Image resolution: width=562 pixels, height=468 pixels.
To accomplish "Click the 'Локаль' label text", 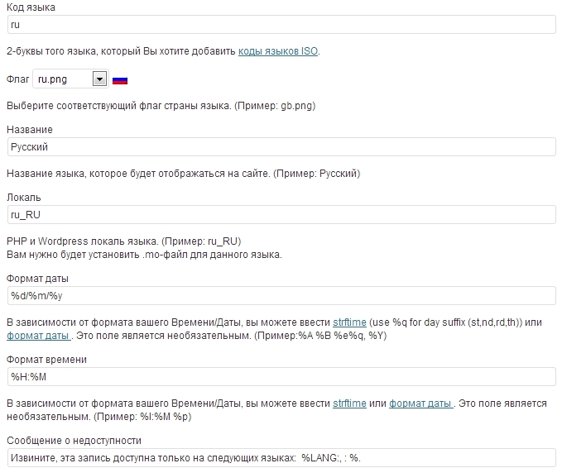I will tap(24, 198).
